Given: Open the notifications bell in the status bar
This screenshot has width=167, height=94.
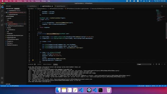Looking at the screenshot, I should tap(165, 86).
